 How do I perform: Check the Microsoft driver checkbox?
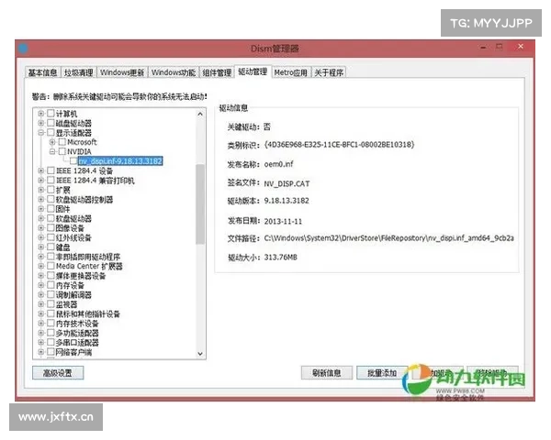coord(62,142)
